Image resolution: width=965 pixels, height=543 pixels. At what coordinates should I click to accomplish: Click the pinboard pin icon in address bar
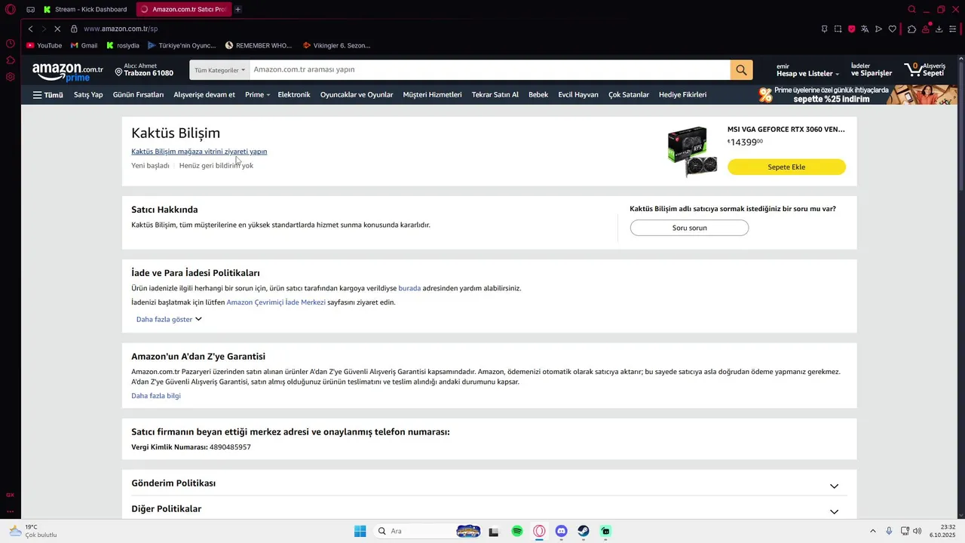tap(824, 29)
